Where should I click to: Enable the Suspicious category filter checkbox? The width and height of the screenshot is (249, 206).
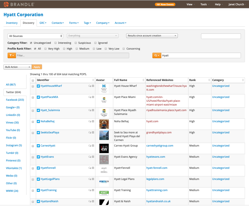[76, 43]
